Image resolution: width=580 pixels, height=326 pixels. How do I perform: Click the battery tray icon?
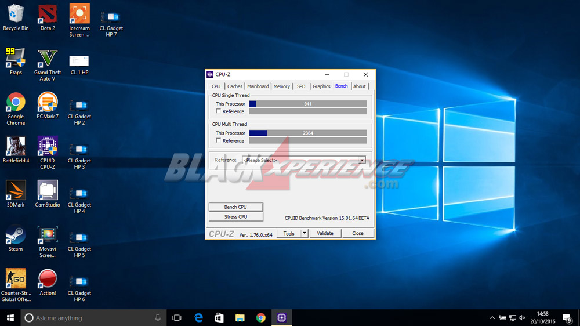pos(502,317)
